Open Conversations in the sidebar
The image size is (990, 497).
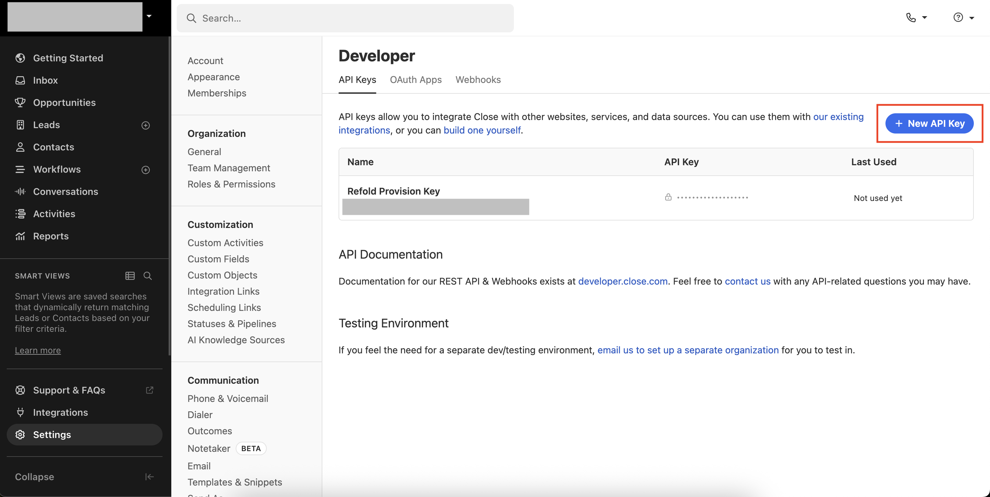click(66, 192)
